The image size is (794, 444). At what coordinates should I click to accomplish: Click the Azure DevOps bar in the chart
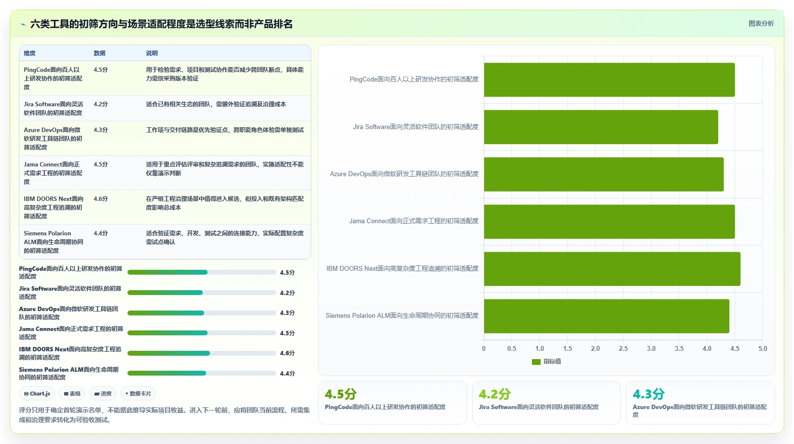603,174
